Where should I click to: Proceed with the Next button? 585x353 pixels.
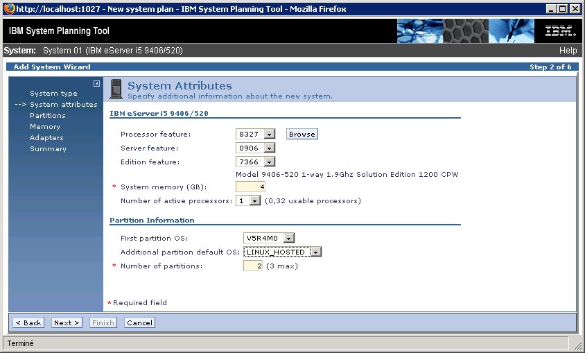click(x=67, y=322)
